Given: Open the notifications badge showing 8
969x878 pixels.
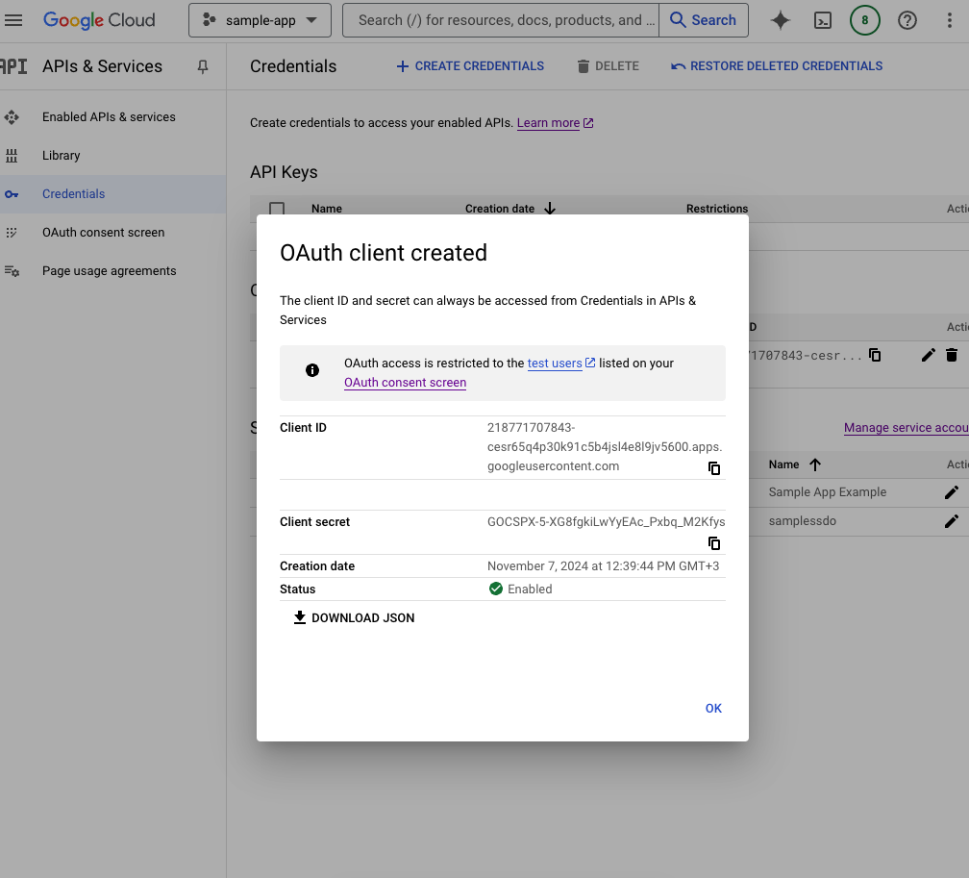Looking at the screenshot, I should click(x=864, y=20).
